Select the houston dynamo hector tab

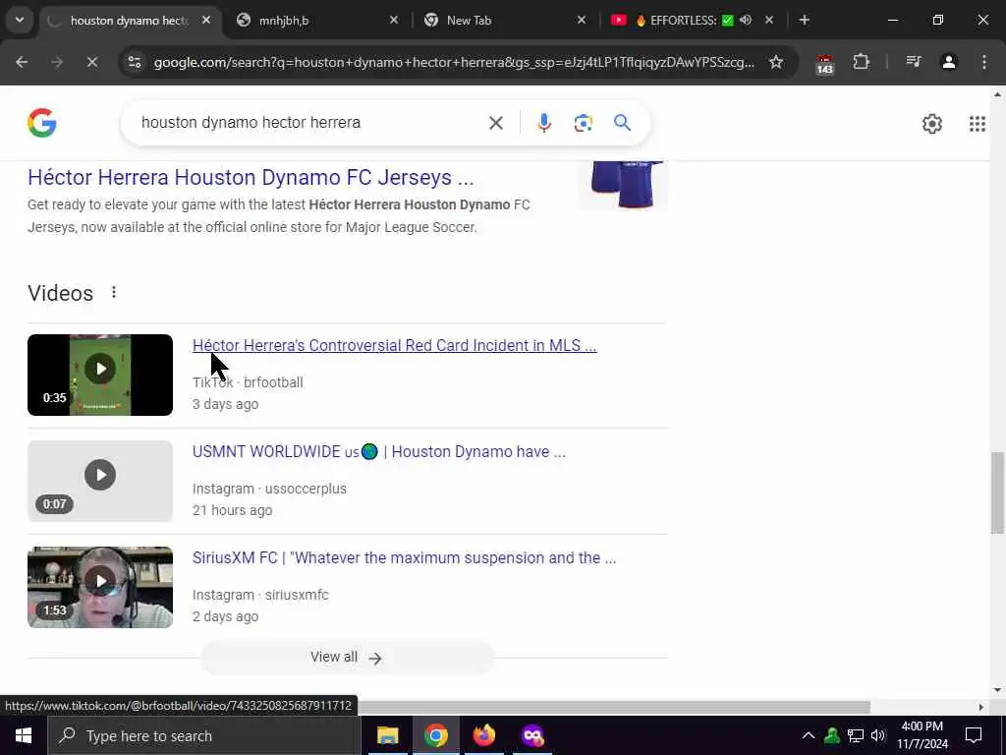(x=132, y=21)
